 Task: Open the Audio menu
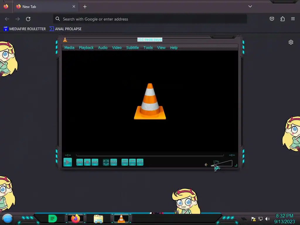point(103,48)
